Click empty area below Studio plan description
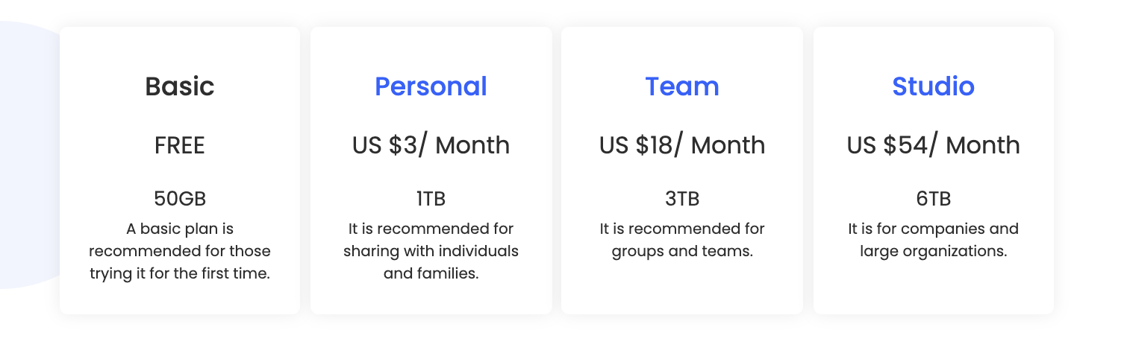This screenshot has height=359, width=1127. [933, 287]
